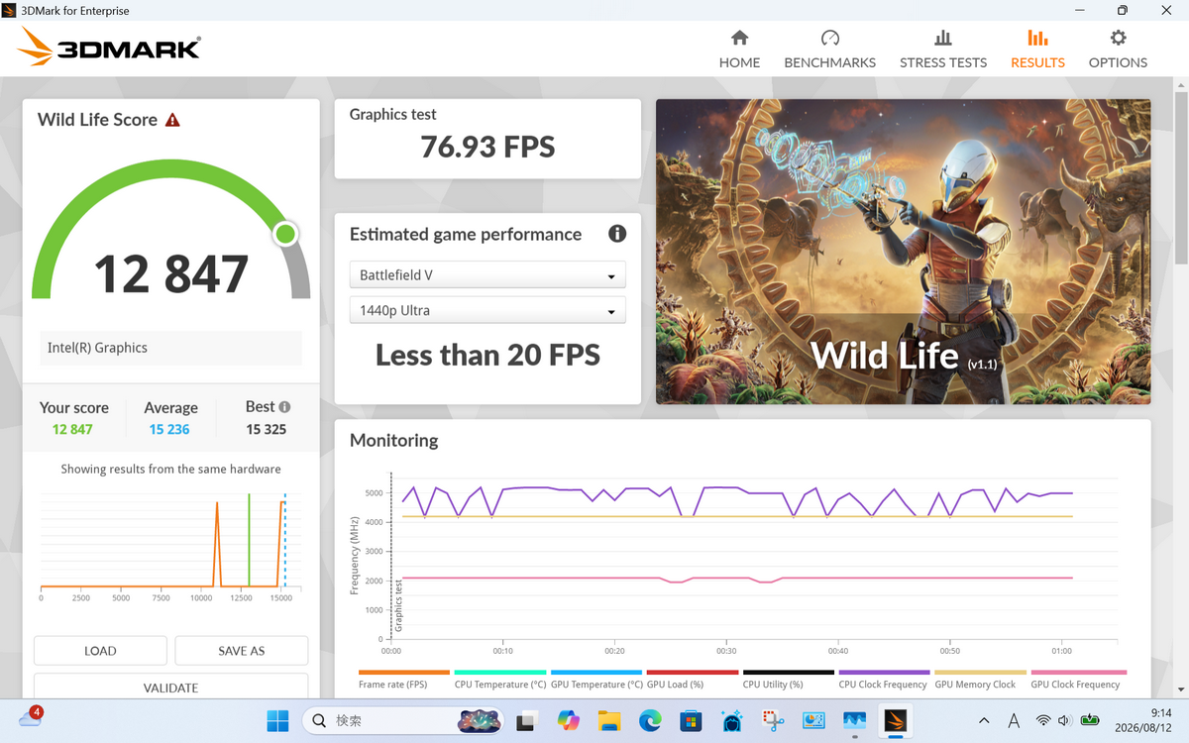Click the SAVE AS button
Screen dimensions: 1189x743
pyautogui.click(x=242, y=651)
